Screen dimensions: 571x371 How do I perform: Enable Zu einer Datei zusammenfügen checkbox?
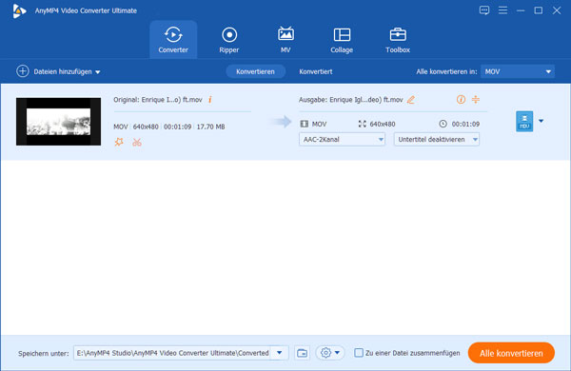(359, 353)
